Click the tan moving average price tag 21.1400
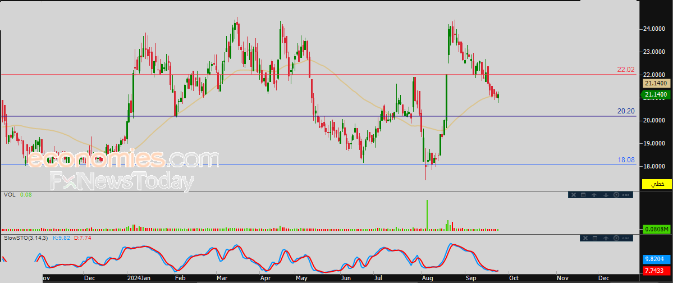 [x=657, y=84]
